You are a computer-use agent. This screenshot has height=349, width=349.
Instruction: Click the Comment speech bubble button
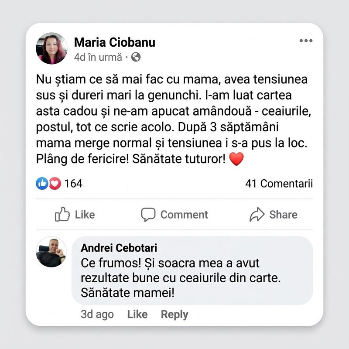tap(174, 215)
